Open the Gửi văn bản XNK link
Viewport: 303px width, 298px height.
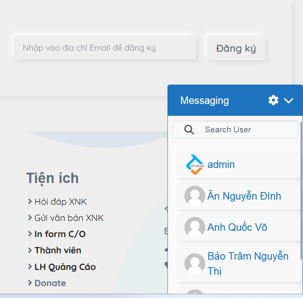pyautogui.click(x=69, y=218)
